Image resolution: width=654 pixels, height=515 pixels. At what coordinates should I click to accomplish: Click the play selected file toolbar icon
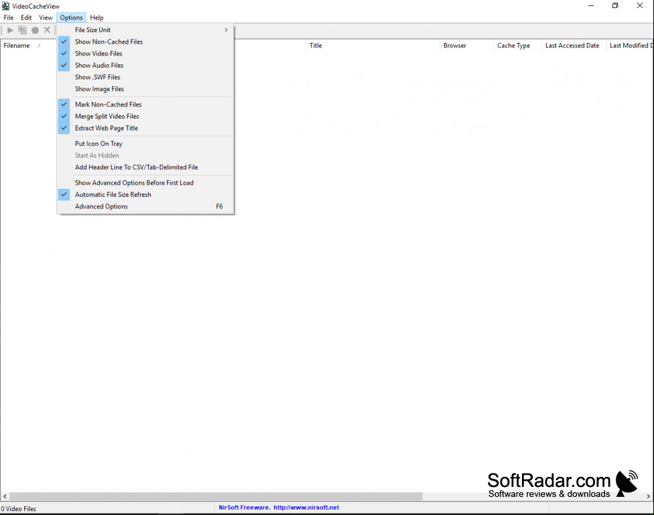click(x=11, y=30)
